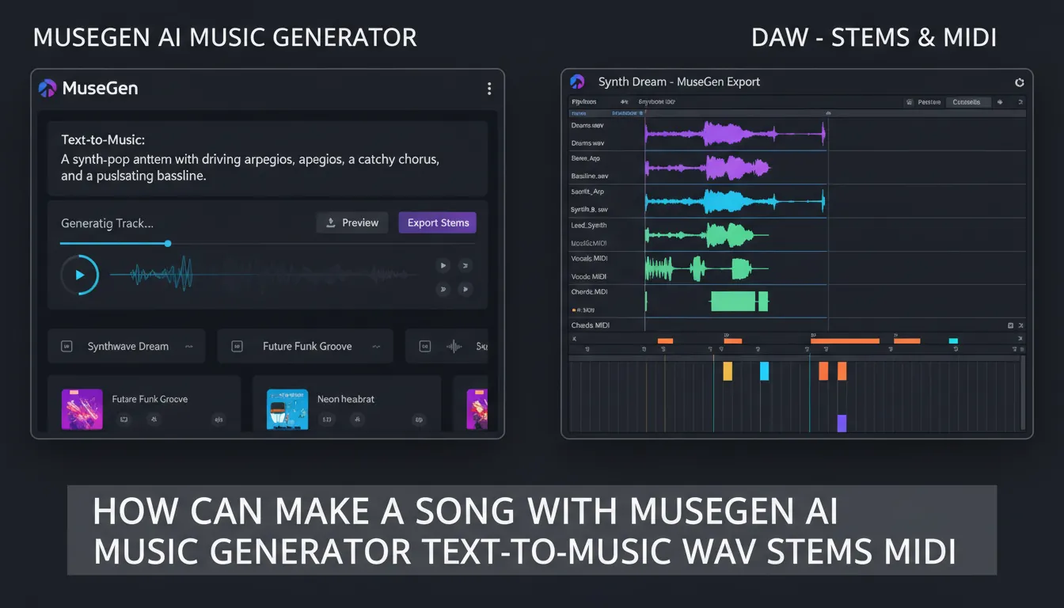Screen dimensions: 1064x608
Task: Click the first icon under the Future Funk Groove card title
Action: tap(123, 420)
